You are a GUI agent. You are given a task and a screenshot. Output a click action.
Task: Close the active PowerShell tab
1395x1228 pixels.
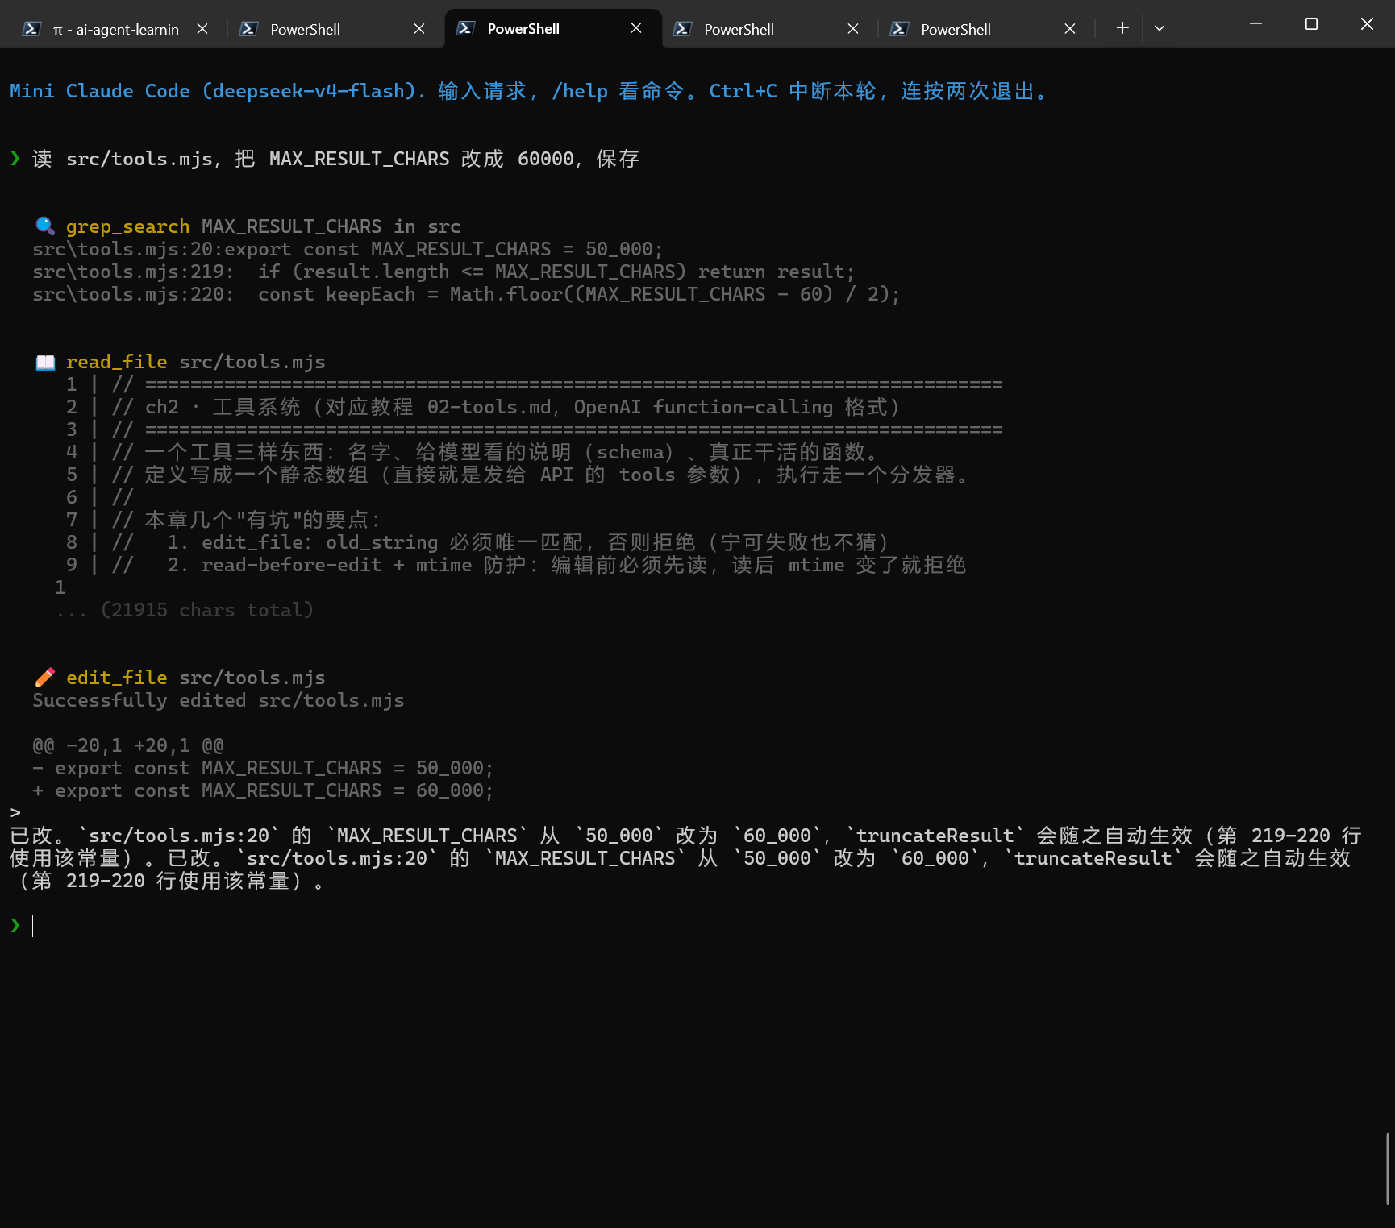pos(636,28)
